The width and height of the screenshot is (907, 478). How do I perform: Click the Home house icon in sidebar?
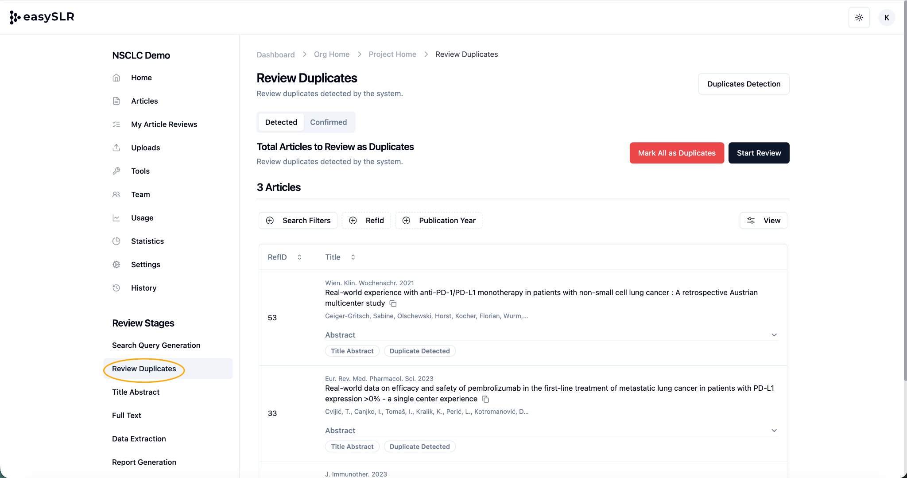116,78
